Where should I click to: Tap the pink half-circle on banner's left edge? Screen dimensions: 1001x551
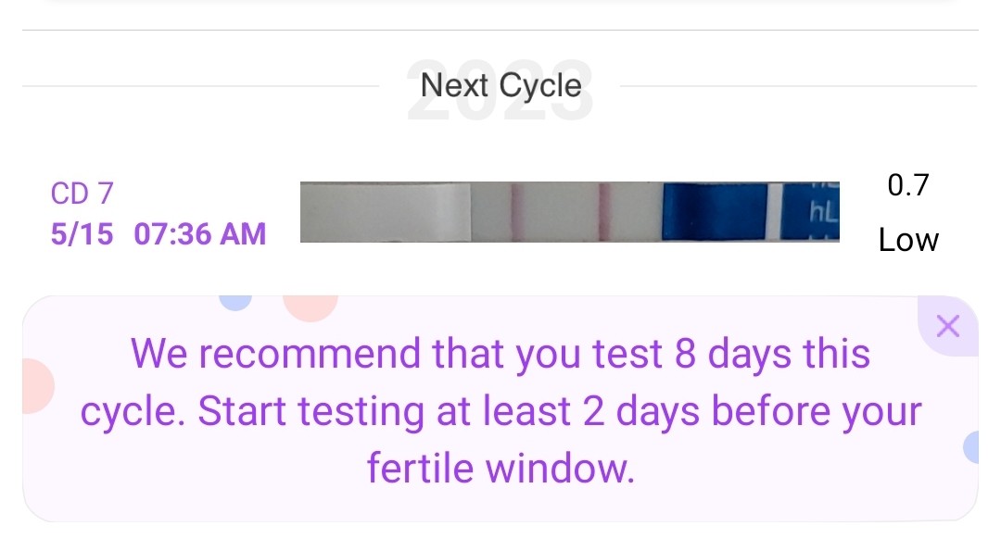[35, 385]
